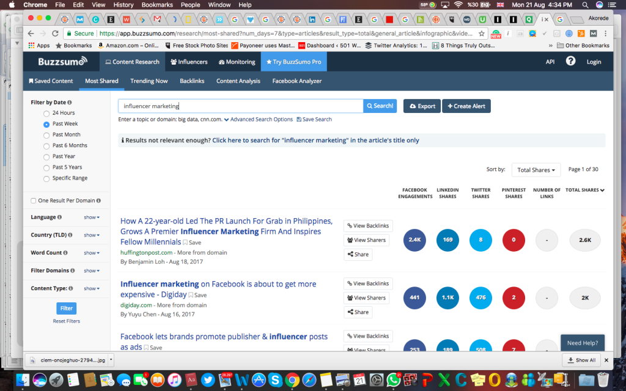626x391 pixels.
Task: Open Chrome's History menu
Action: (123, 5)
